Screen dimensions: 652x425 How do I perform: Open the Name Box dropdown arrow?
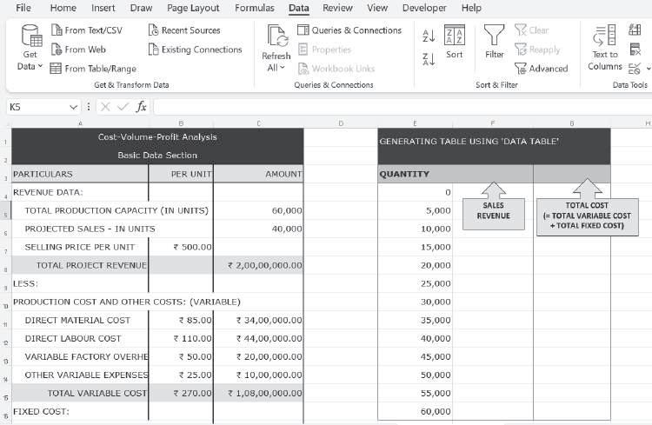tap(73, 107)
